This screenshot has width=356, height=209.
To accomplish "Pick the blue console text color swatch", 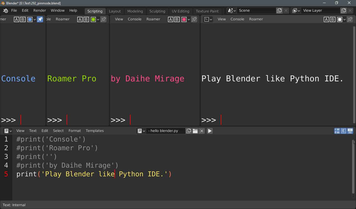I will click(30, 19).
